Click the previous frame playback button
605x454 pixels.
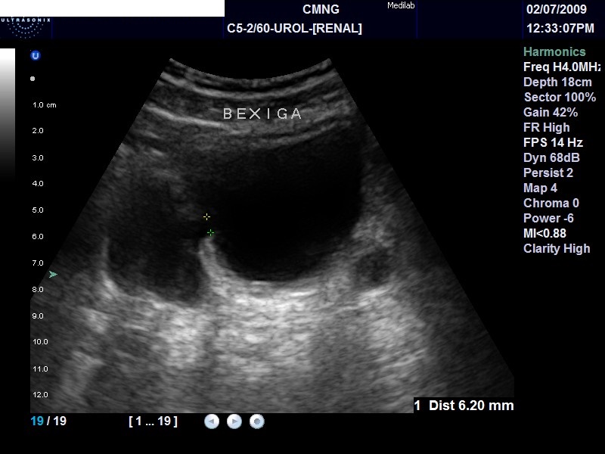click(x=212, y=421)
